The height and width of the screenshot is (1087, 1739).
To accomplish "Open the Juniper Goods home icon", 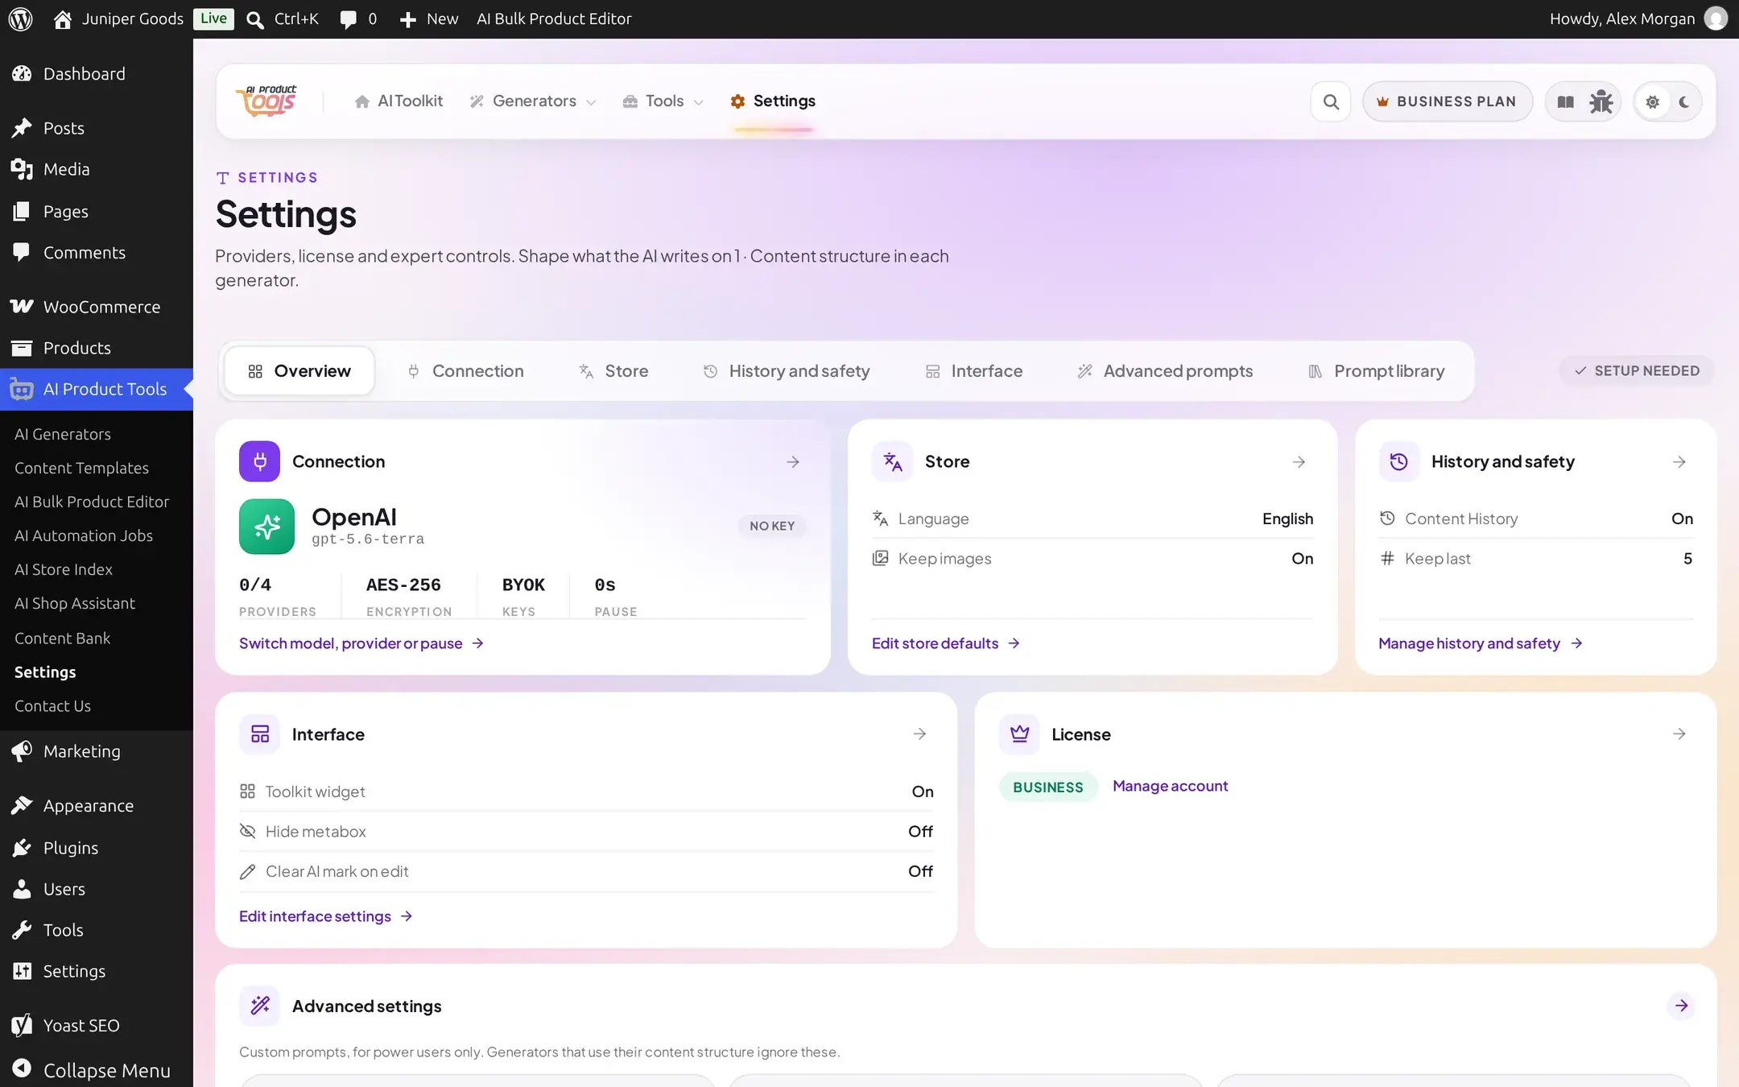I will 62,19.
